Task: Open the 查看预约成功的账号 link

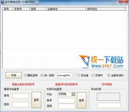Action: point(66,84)
